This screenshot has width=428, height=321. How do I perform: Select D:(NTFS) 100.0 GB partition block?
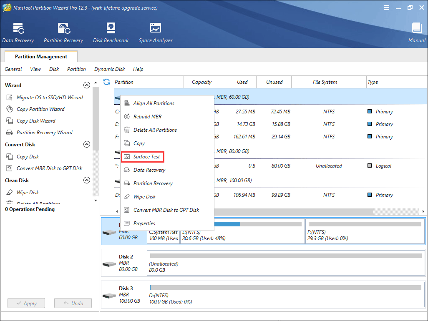click(x=286, y=295)
